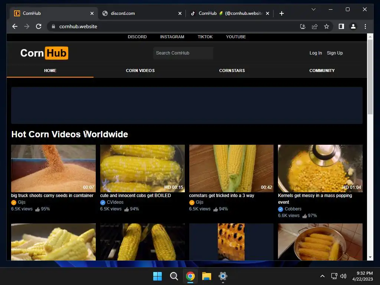
Task: Click the network tray icon
Action: (334, 276)
